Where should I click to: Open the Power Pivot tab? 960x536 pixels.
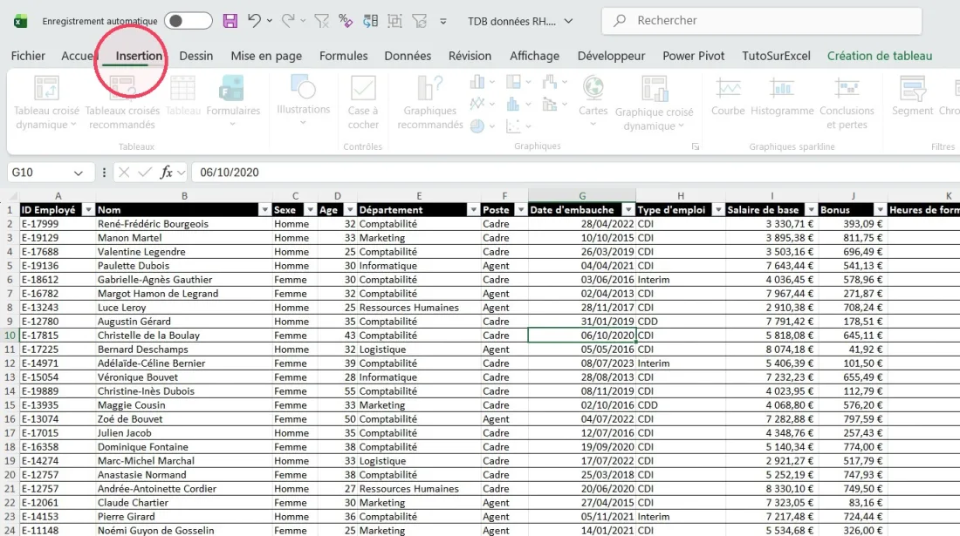693,56
